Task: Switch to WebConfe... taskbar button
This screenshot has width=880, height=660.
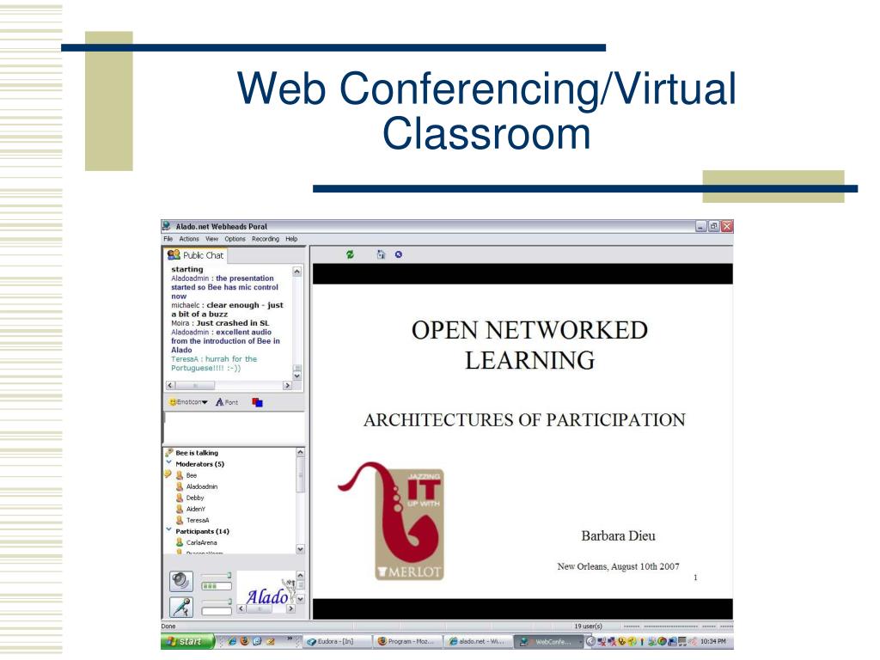Action: click(x=547, y=641)
